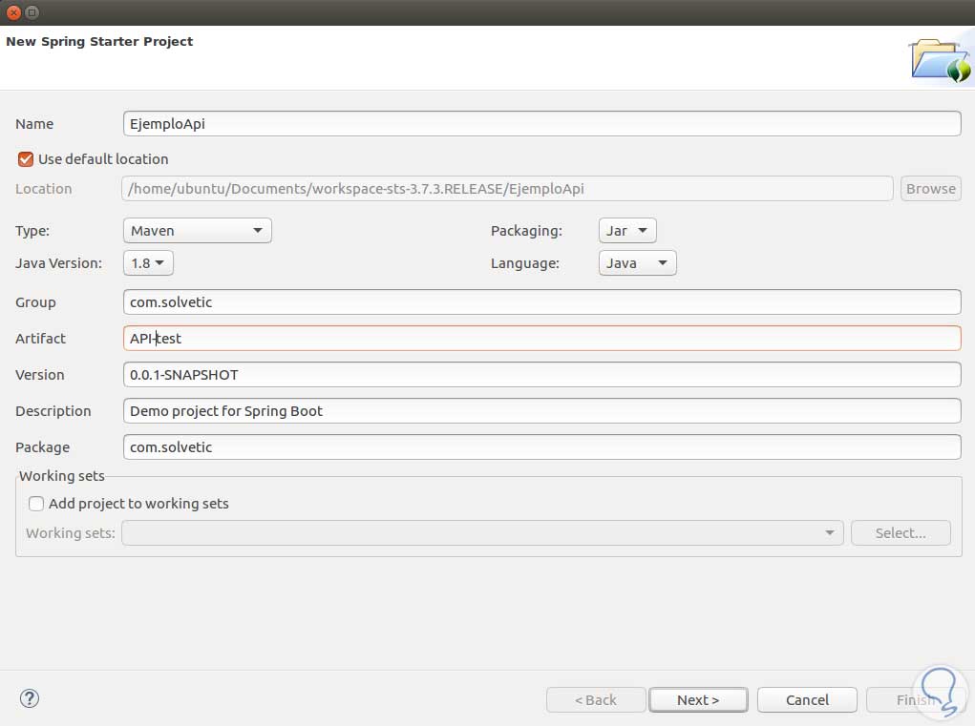The height and width of the screenshot is (726, 975).
Task: Click the Location path field
Action: (x=507, y=189)
